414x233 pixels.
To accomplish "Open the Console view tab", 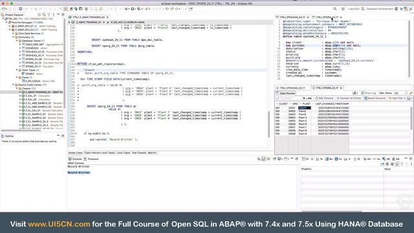I will coord(75,159).
